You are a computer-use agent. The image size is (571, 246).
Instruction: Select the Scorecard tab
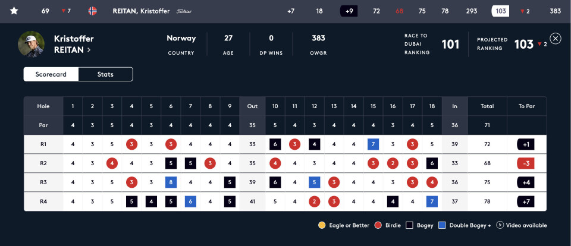(x=51, y=74)
